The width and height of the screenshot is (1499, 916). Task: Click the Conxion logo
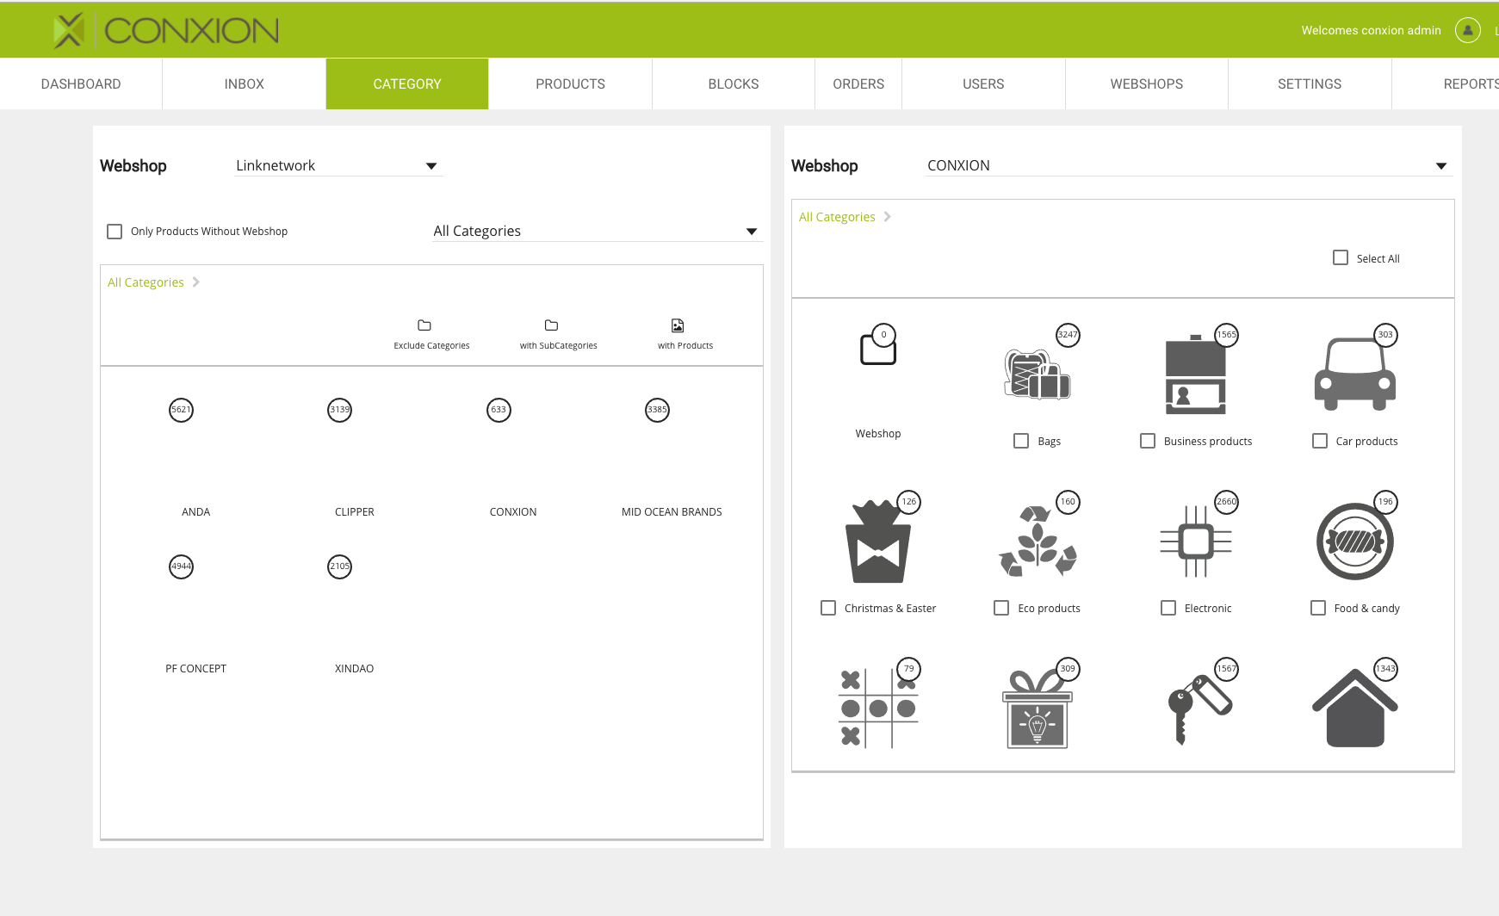coord(166,30)
